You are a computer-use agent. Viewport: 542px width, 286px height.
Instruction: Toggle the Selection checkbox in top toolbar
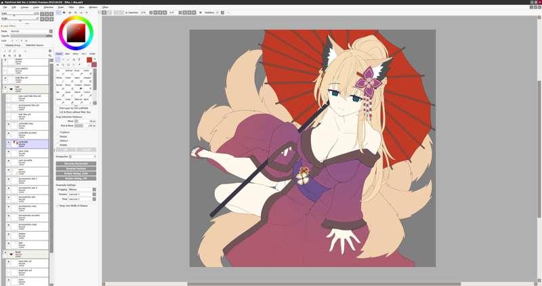127,12
